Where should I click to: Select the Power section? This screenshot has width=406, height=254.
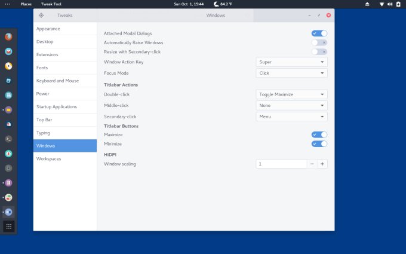(65, 94)
